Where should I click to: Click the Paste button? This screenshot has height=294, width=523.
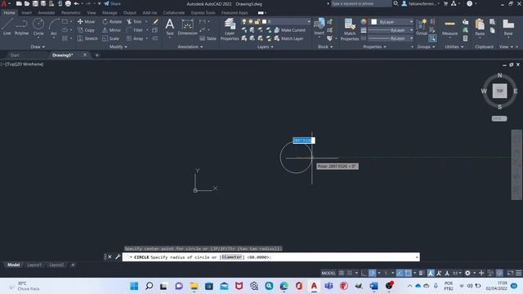click(x=480, y=27)
